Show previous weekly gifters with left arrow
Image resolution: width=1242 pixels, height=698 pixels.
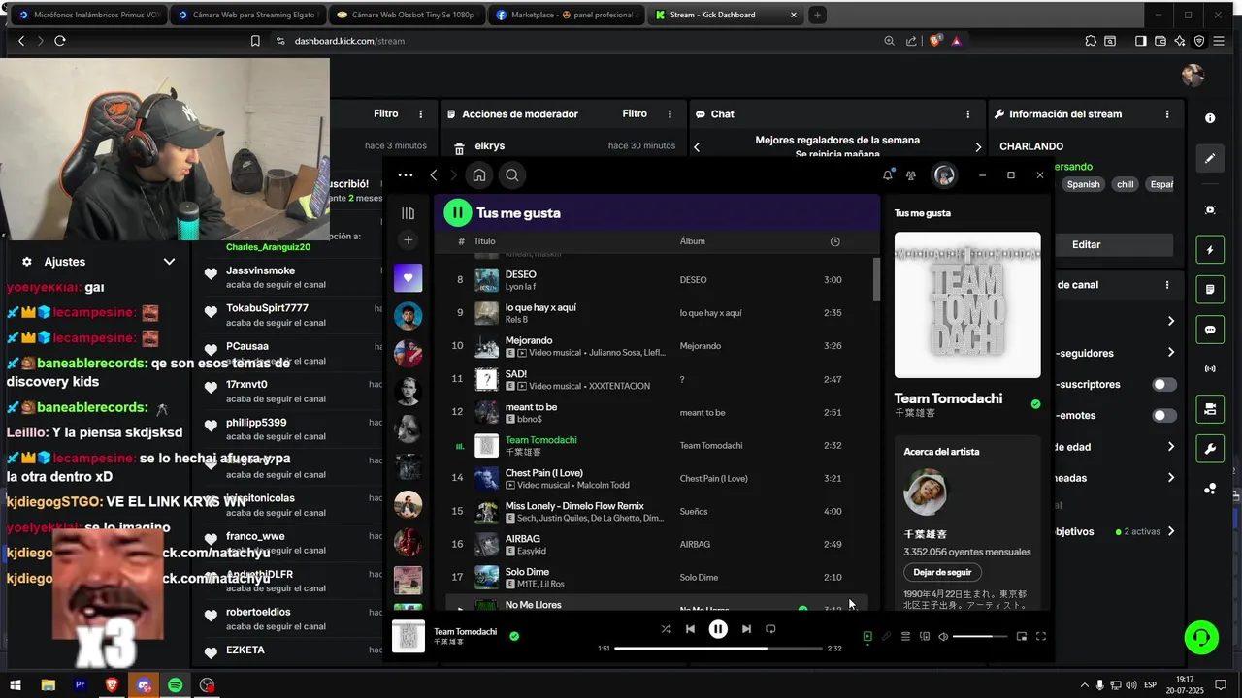tap(697, 147)
